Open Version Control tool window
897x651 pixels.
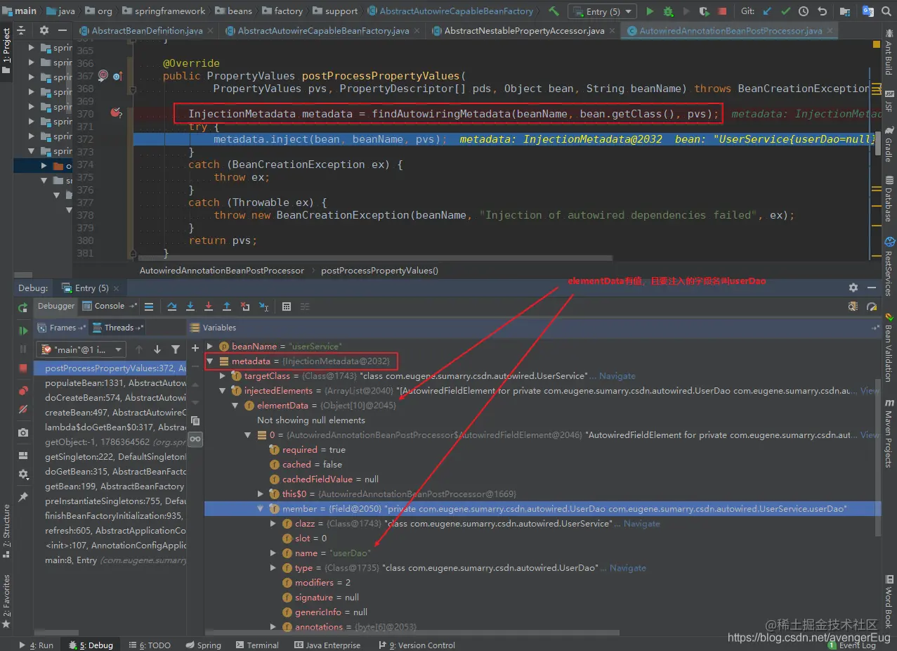[x=417, y=645]
